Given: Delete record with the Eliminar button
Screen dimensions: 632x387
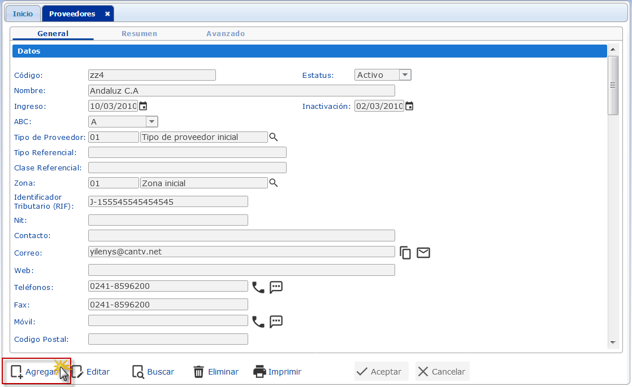Looking at the screenshot, I should coord(216,372).
